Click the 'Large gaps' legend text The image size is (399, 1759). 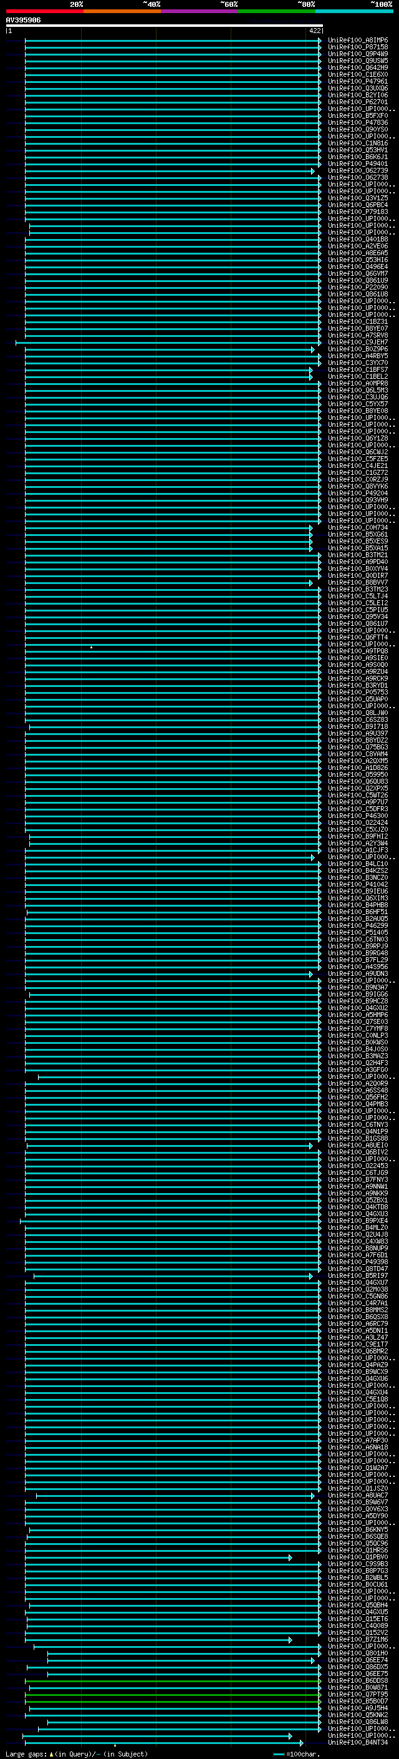(26, 1754)
